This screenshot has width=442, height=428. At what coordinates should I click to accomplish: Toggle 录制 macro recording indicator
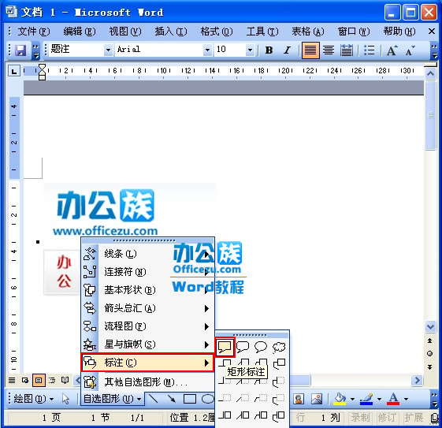[360, 418]
